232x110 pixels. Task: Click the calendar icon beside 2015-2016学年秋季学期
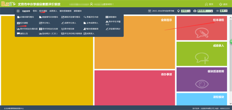(x=149, y=11)
